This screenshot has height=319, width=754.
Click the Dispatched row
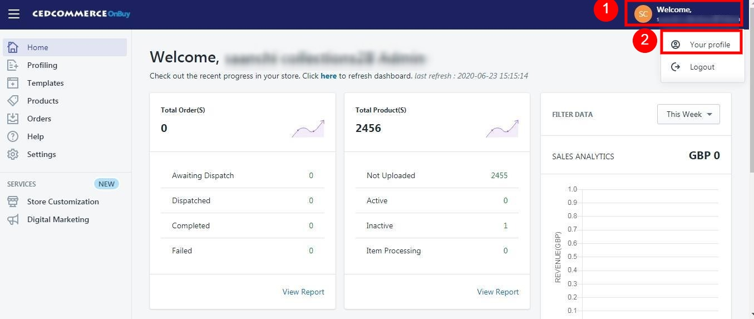click(243, 200)
